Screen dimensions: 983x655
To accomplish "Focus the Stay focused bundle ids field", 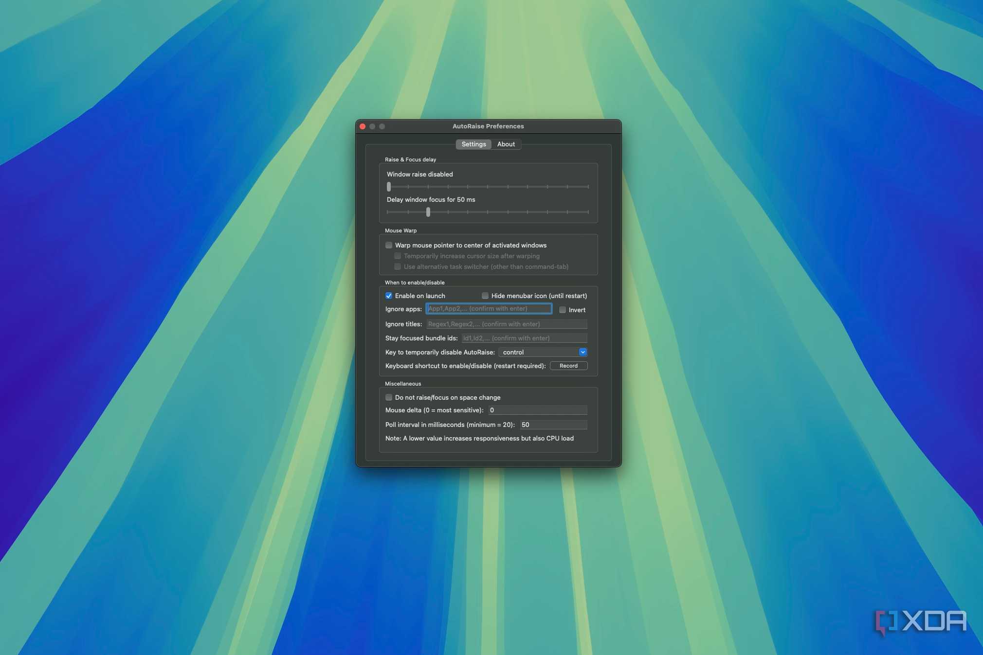I will tap(524, 338).
